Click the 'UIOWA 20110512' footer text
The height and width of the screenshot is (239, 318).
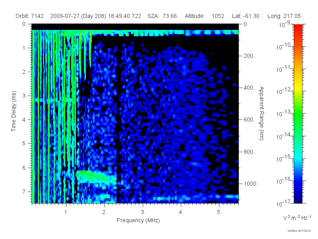(299, 231)
